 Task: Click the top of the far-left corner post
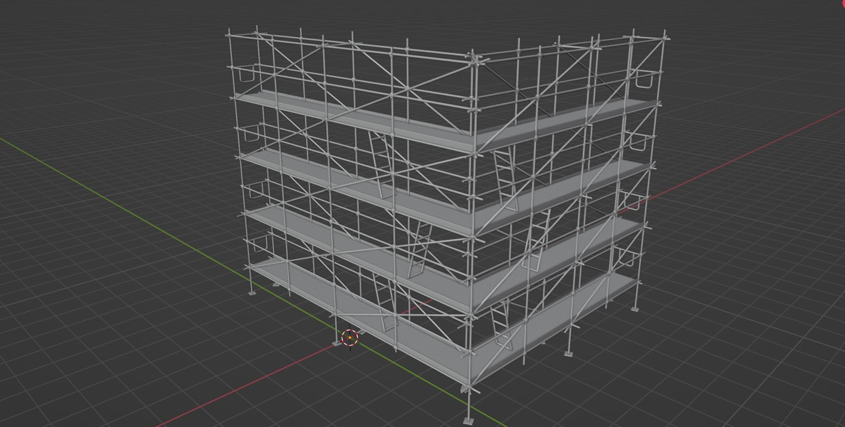228,33
